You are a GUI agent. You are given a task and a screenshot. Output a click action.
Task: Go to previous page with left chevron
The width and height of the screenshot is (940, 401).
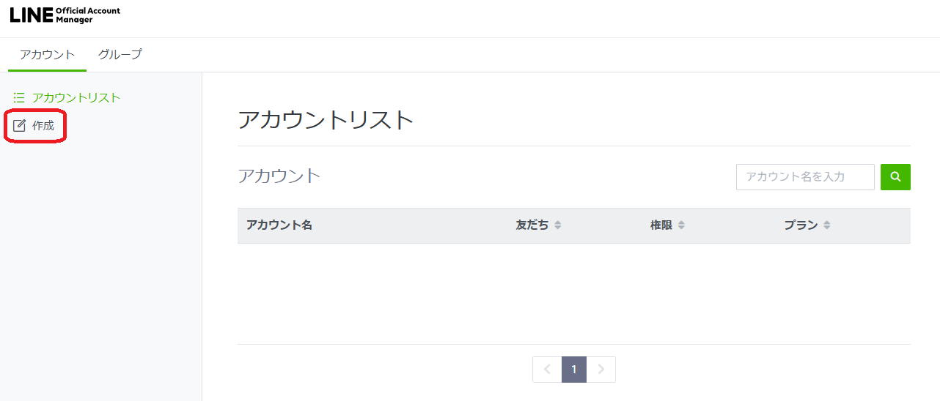pyautogui.click(x=547, y=370)
